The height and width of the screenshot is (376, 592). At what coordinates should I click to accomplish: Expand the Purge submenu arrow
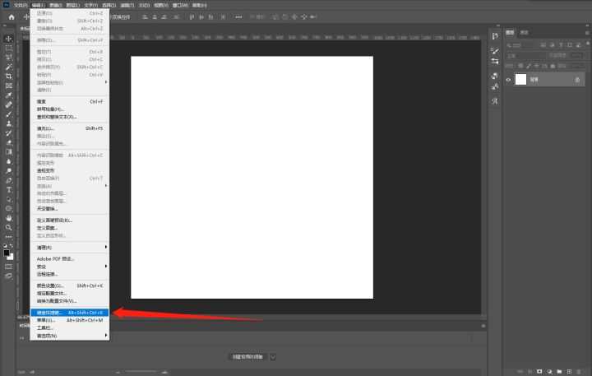(106, 247)
